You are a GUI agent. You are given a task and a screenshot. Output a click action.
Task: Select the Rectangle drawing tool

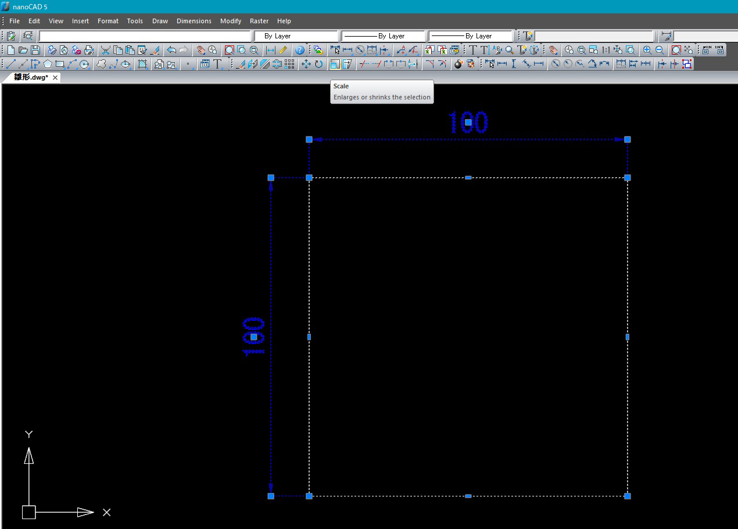pos(59,64)
